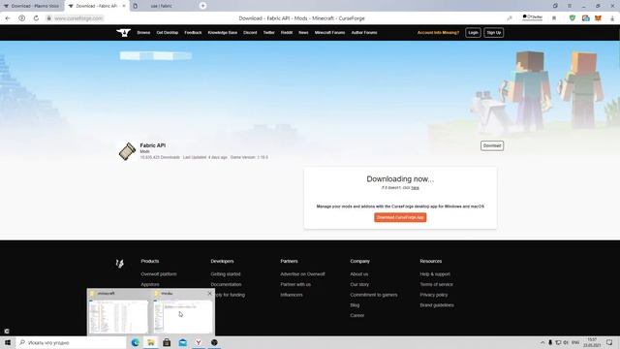The height and width of the screenshot is (349, 620).
Task: Click the Sign Up button
Action: pyautogui.click(x=493, y=33)
